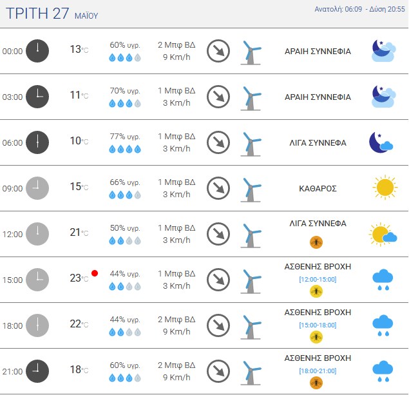Click the orange mosquito icon at 12:00

316,242
